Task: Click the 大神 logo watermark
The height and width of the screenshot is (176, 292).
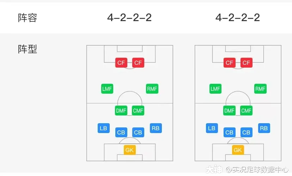Action: point(214,170)
